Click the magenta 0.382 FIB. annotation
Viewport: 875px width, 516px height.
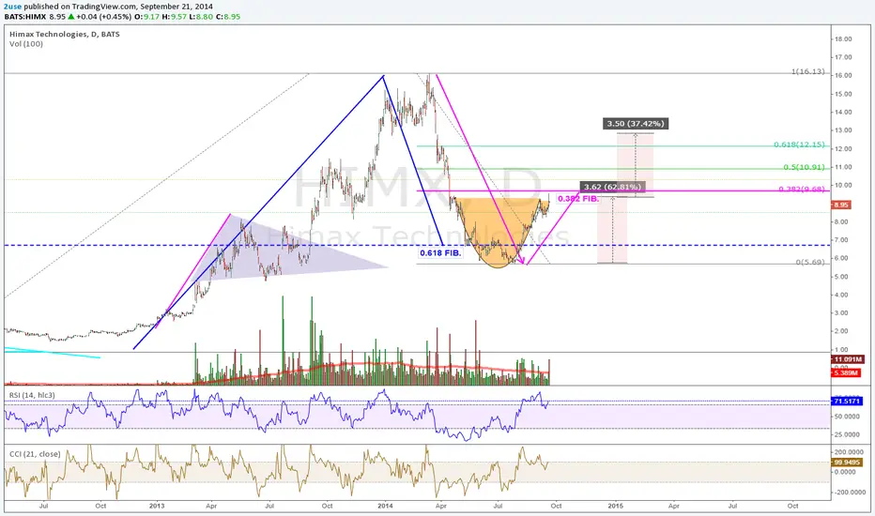[578, 199]
